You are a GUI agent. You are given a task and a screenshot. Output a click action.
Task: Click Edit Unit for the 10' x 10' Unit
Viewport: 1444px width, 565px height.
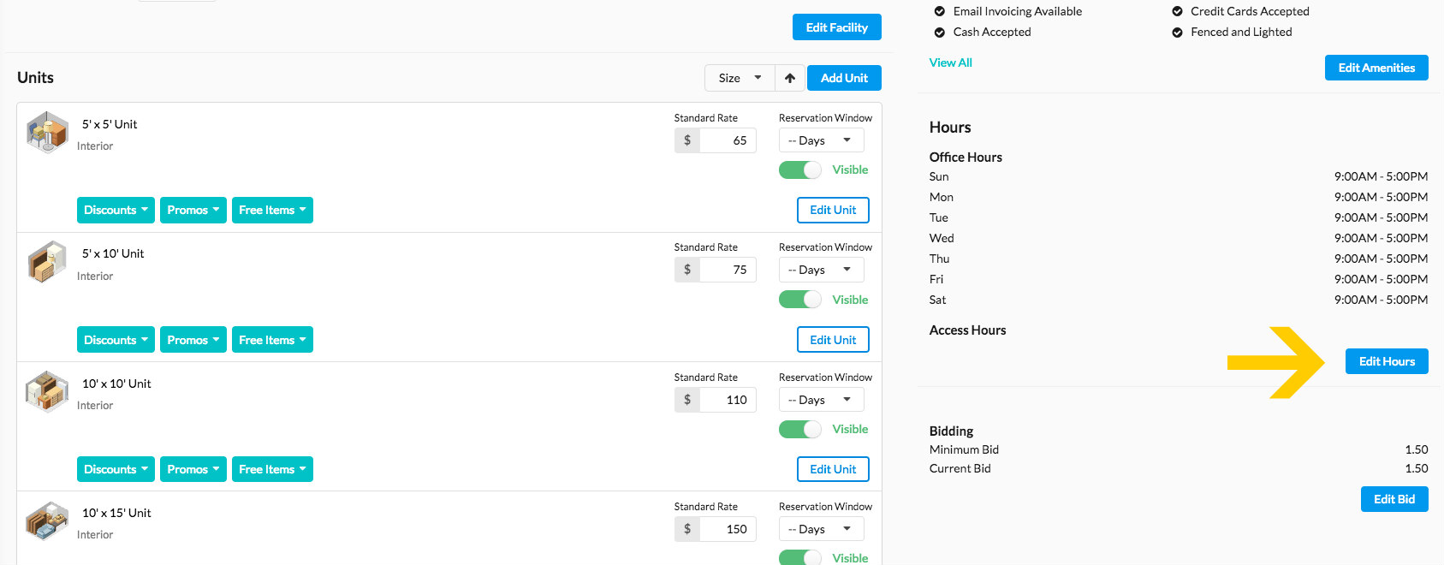[833, 469]
